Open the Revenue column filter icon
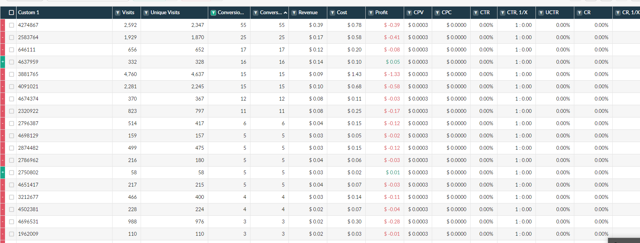This screenshot has height=243, width=640. point(294,13)
